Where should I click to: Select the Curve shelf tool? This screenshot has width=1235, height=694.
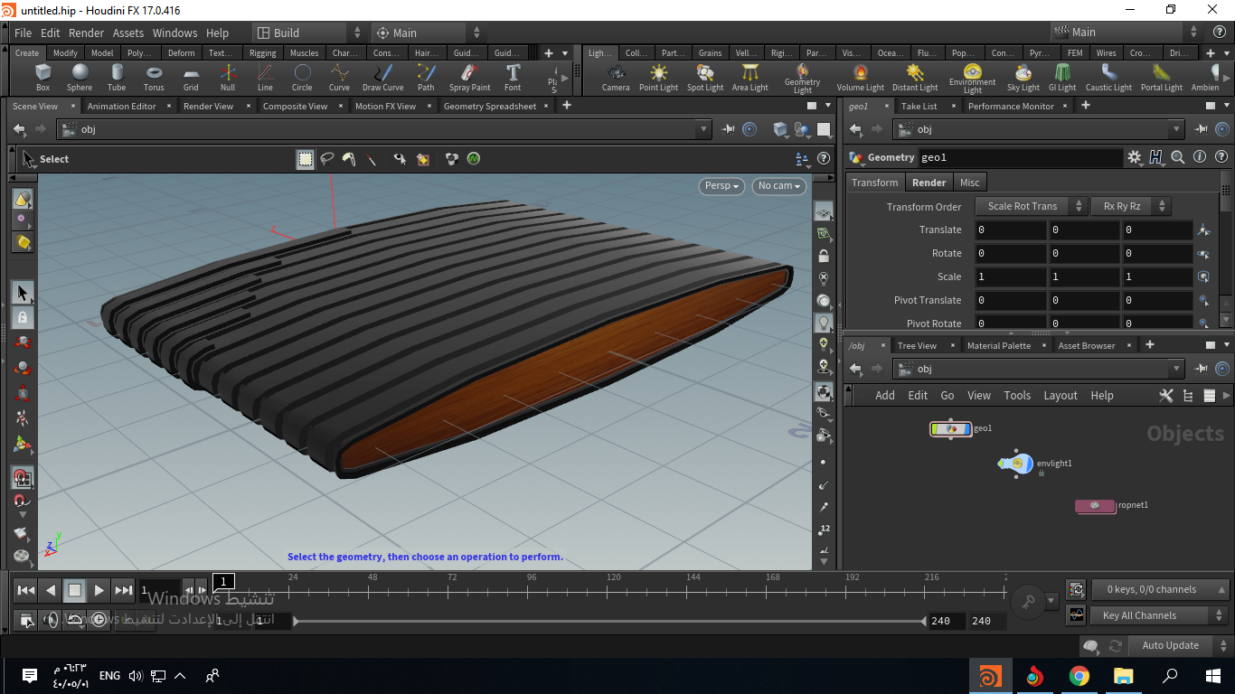(339, 77)
